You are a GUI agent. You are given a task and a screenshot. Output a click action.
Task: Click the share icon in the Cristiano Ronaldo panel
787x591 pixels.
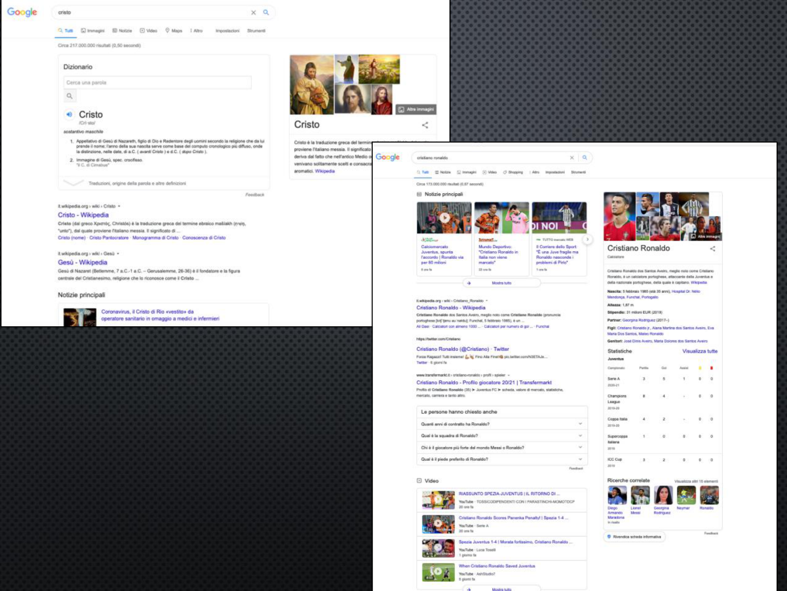(x=713, y=249)
